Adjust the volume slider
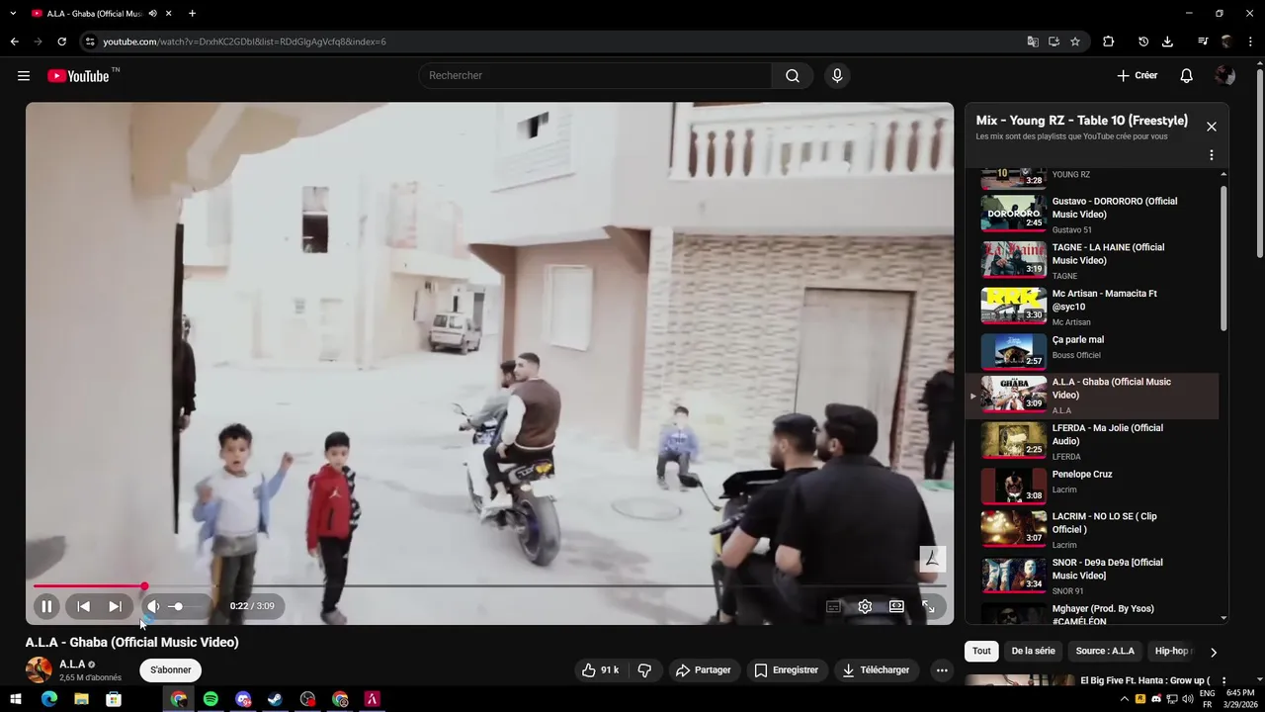 point(185,606)
